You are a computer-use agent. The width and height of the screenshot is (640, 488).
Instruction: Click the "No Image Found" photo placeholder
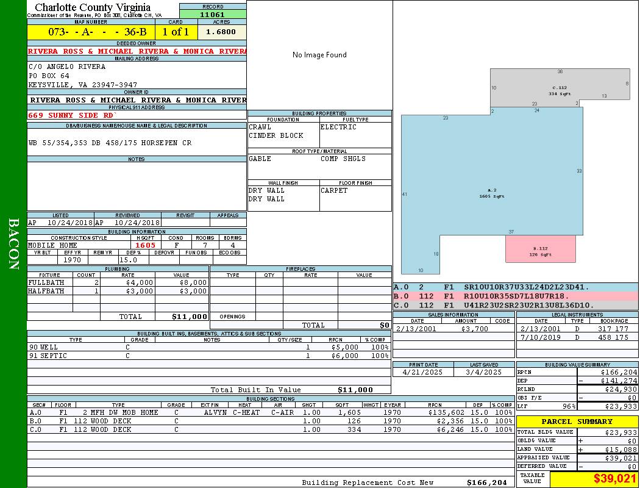point(319,55)
